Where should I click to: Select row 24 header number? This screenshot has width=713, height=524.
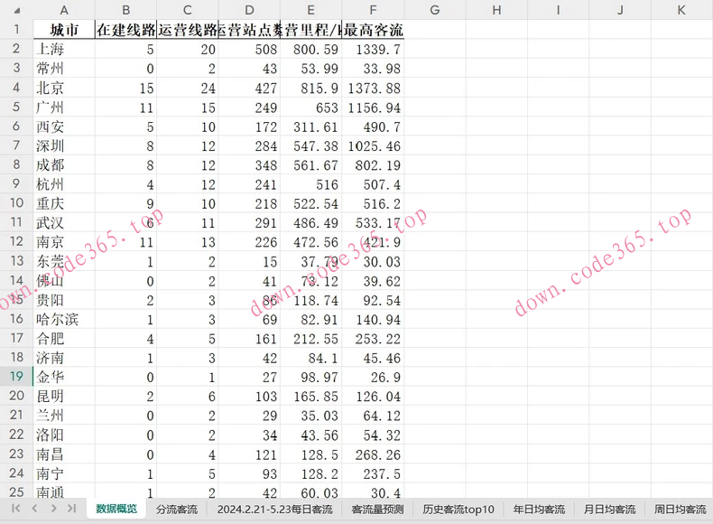click(16, 473)
